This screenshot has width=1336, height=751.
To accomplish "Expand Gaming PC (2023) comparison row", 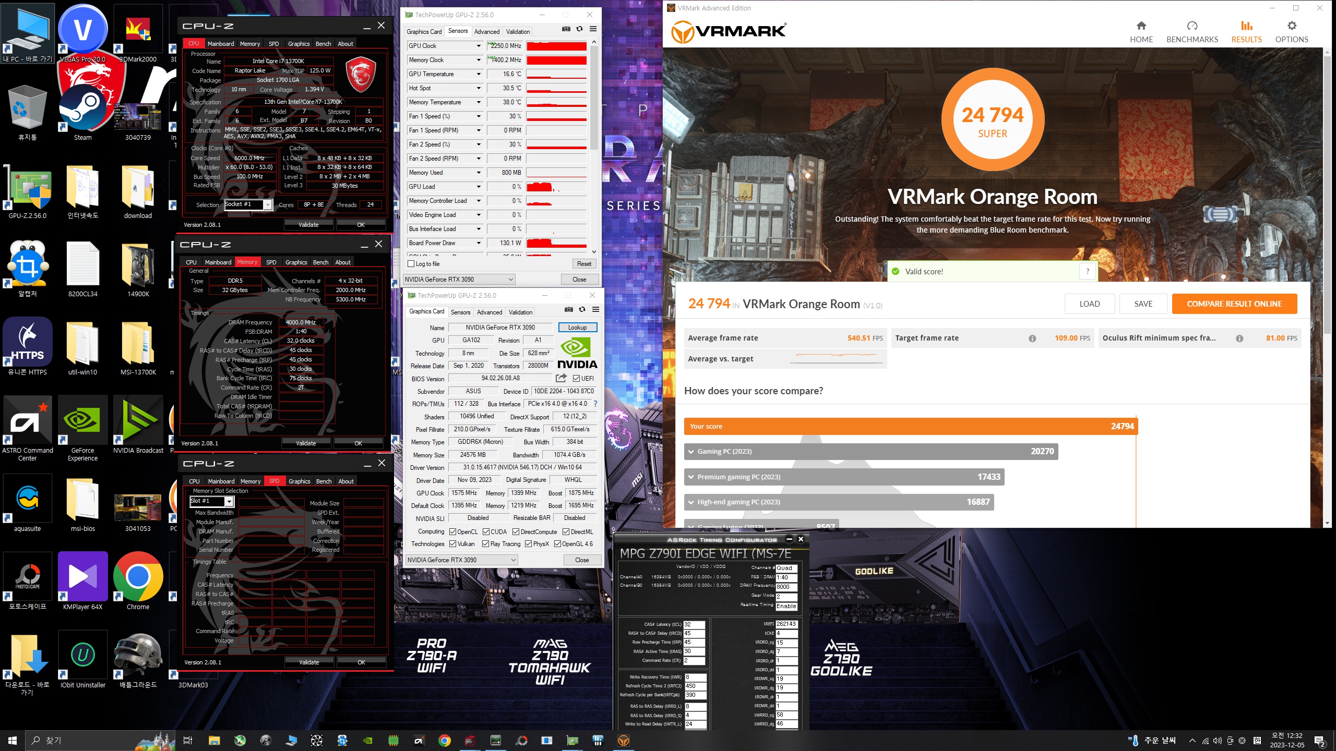I will [871, 451].
